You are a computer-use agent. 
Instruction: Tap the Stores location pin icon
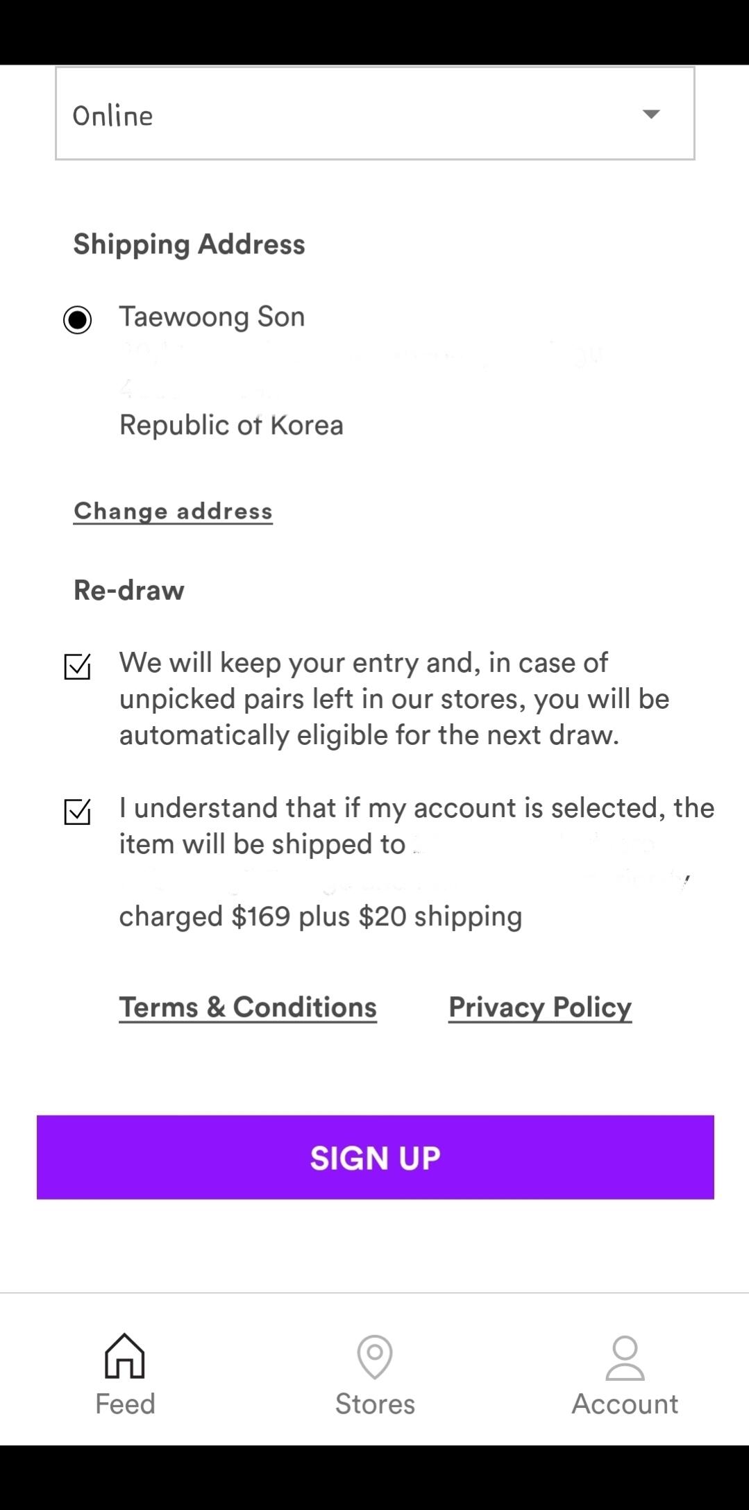coord(375,1356)
